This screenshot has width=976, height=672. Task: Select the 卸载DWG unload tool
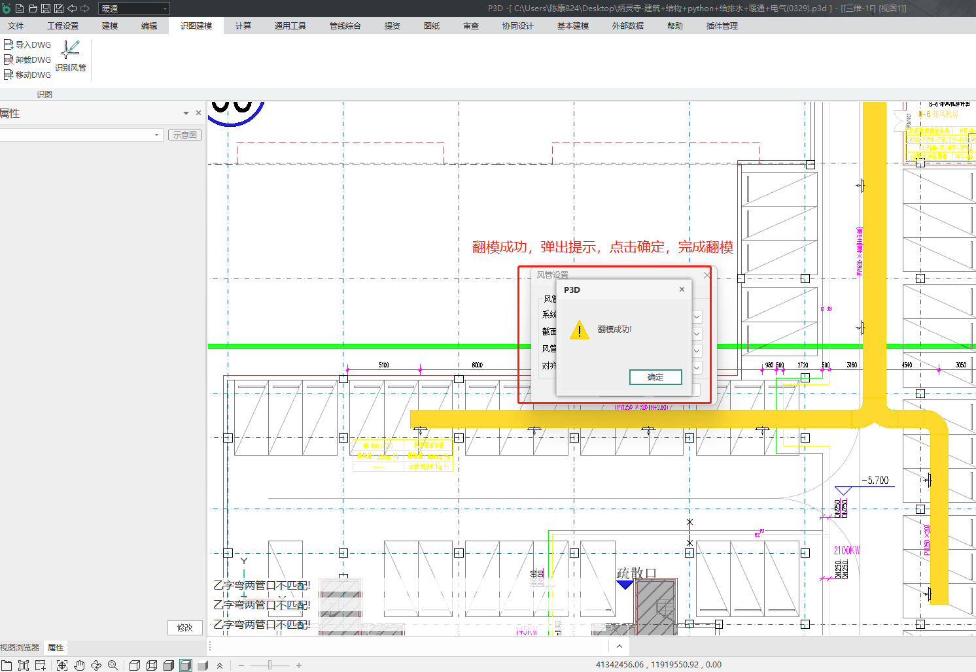pyautogui.click(x=27, y=59)
